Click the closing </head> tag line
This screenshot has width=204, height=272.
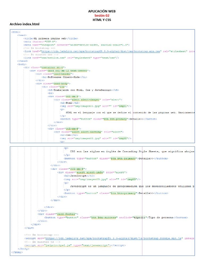23,61
